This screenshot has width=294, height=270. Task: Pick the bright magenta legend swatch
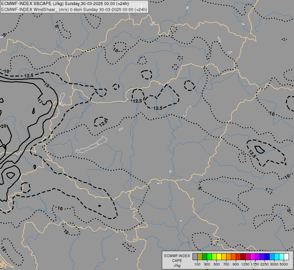pyautogui.click(x=253, y=257)
